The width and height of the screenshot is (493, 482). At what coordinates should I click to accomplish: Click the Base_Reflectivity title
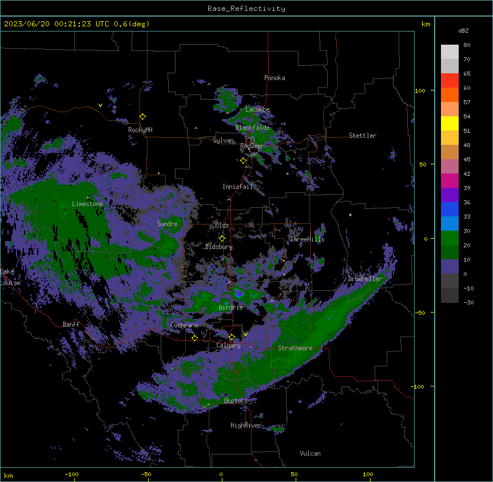tap(247, 9)
